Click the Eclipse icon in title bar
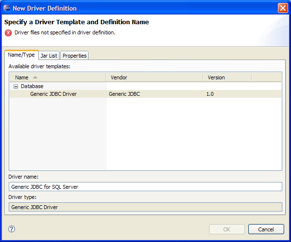Screen dimensions: 291x242 (7, 8)
